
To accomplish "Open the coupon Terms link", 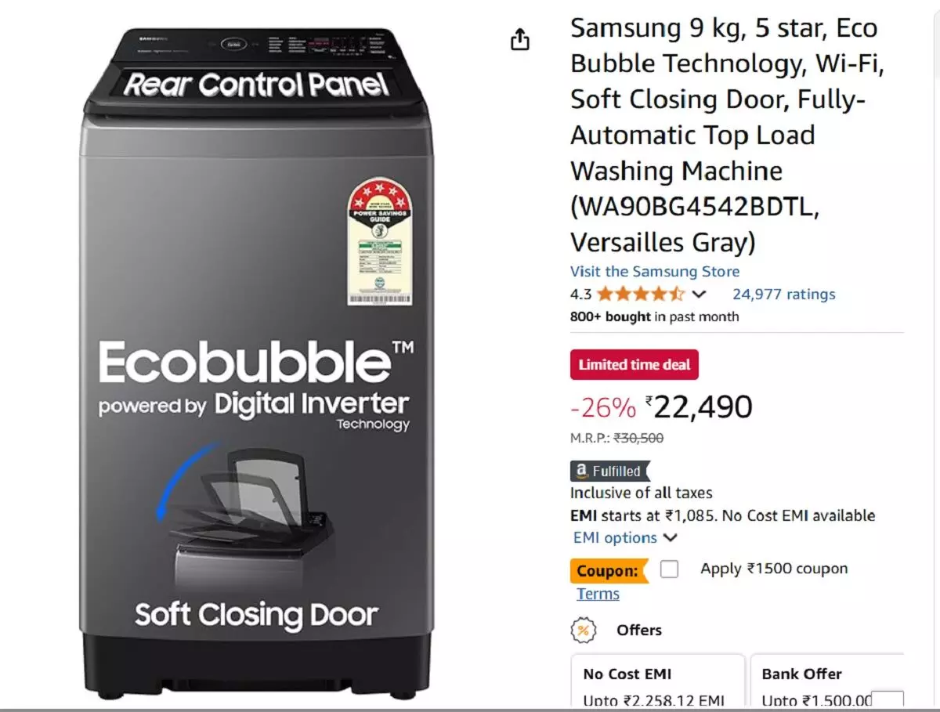I will pyautogui.click(x=598, y=594).
